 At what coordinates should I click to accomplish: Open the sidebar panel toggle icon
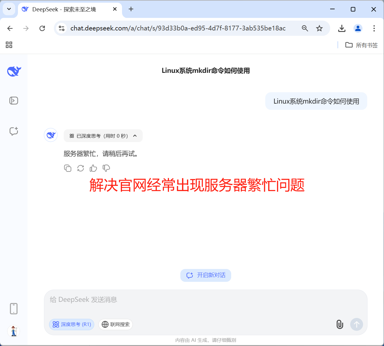pyautogui.click(x=14, y=101)
